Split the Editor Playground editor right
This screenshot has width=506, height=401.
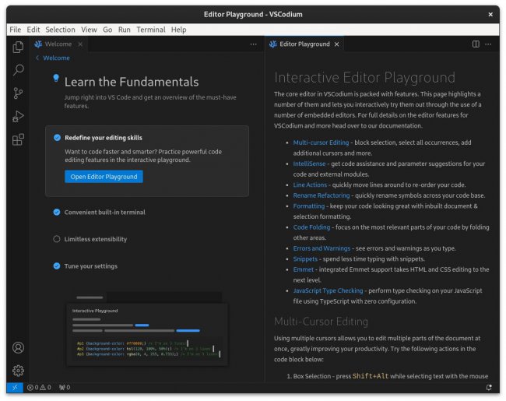point(476,44)
